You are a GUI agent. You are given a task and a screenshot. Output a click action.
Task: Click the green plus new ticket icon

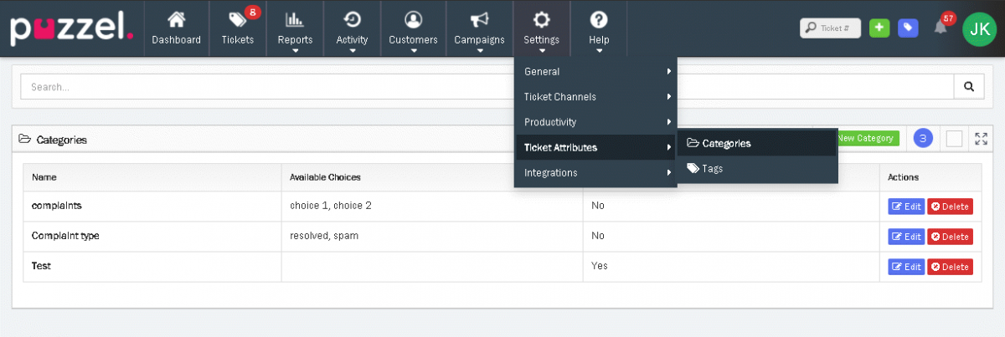click(879, 28)
